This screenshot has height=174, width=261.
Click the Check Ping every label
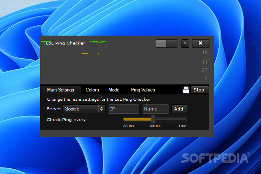(x=66, y=120)
